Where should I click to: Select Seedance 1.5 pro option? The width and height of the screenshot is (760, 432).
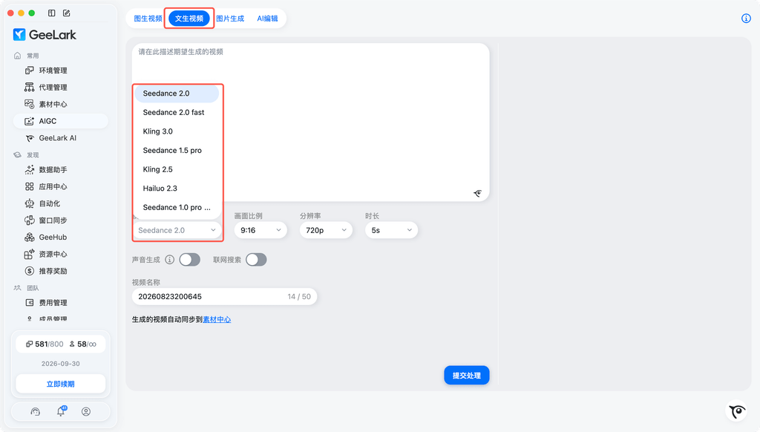[177, 150]
